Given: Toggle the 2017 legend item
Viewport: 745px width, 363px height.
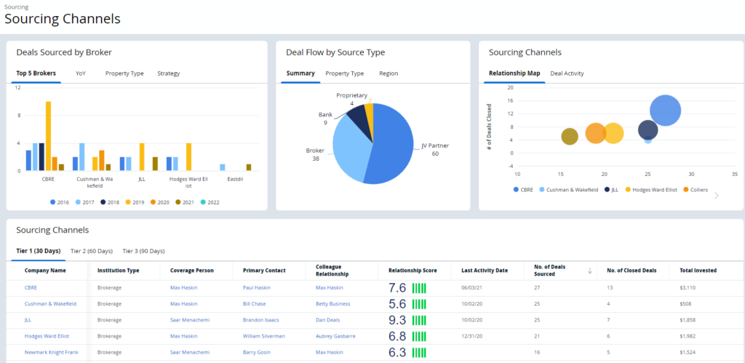Looking at the screenshot, I should click(x=84, y=202).
